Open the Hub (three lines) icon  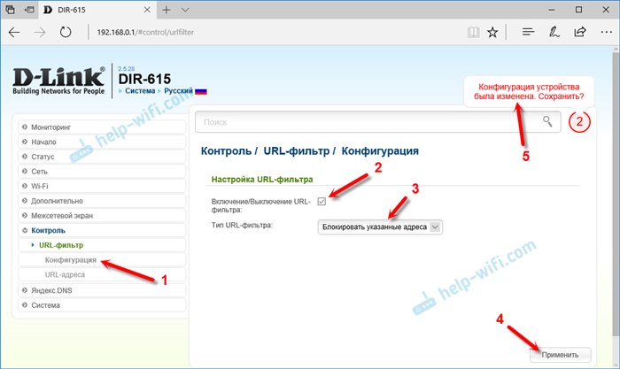click(x=528, y=32)
